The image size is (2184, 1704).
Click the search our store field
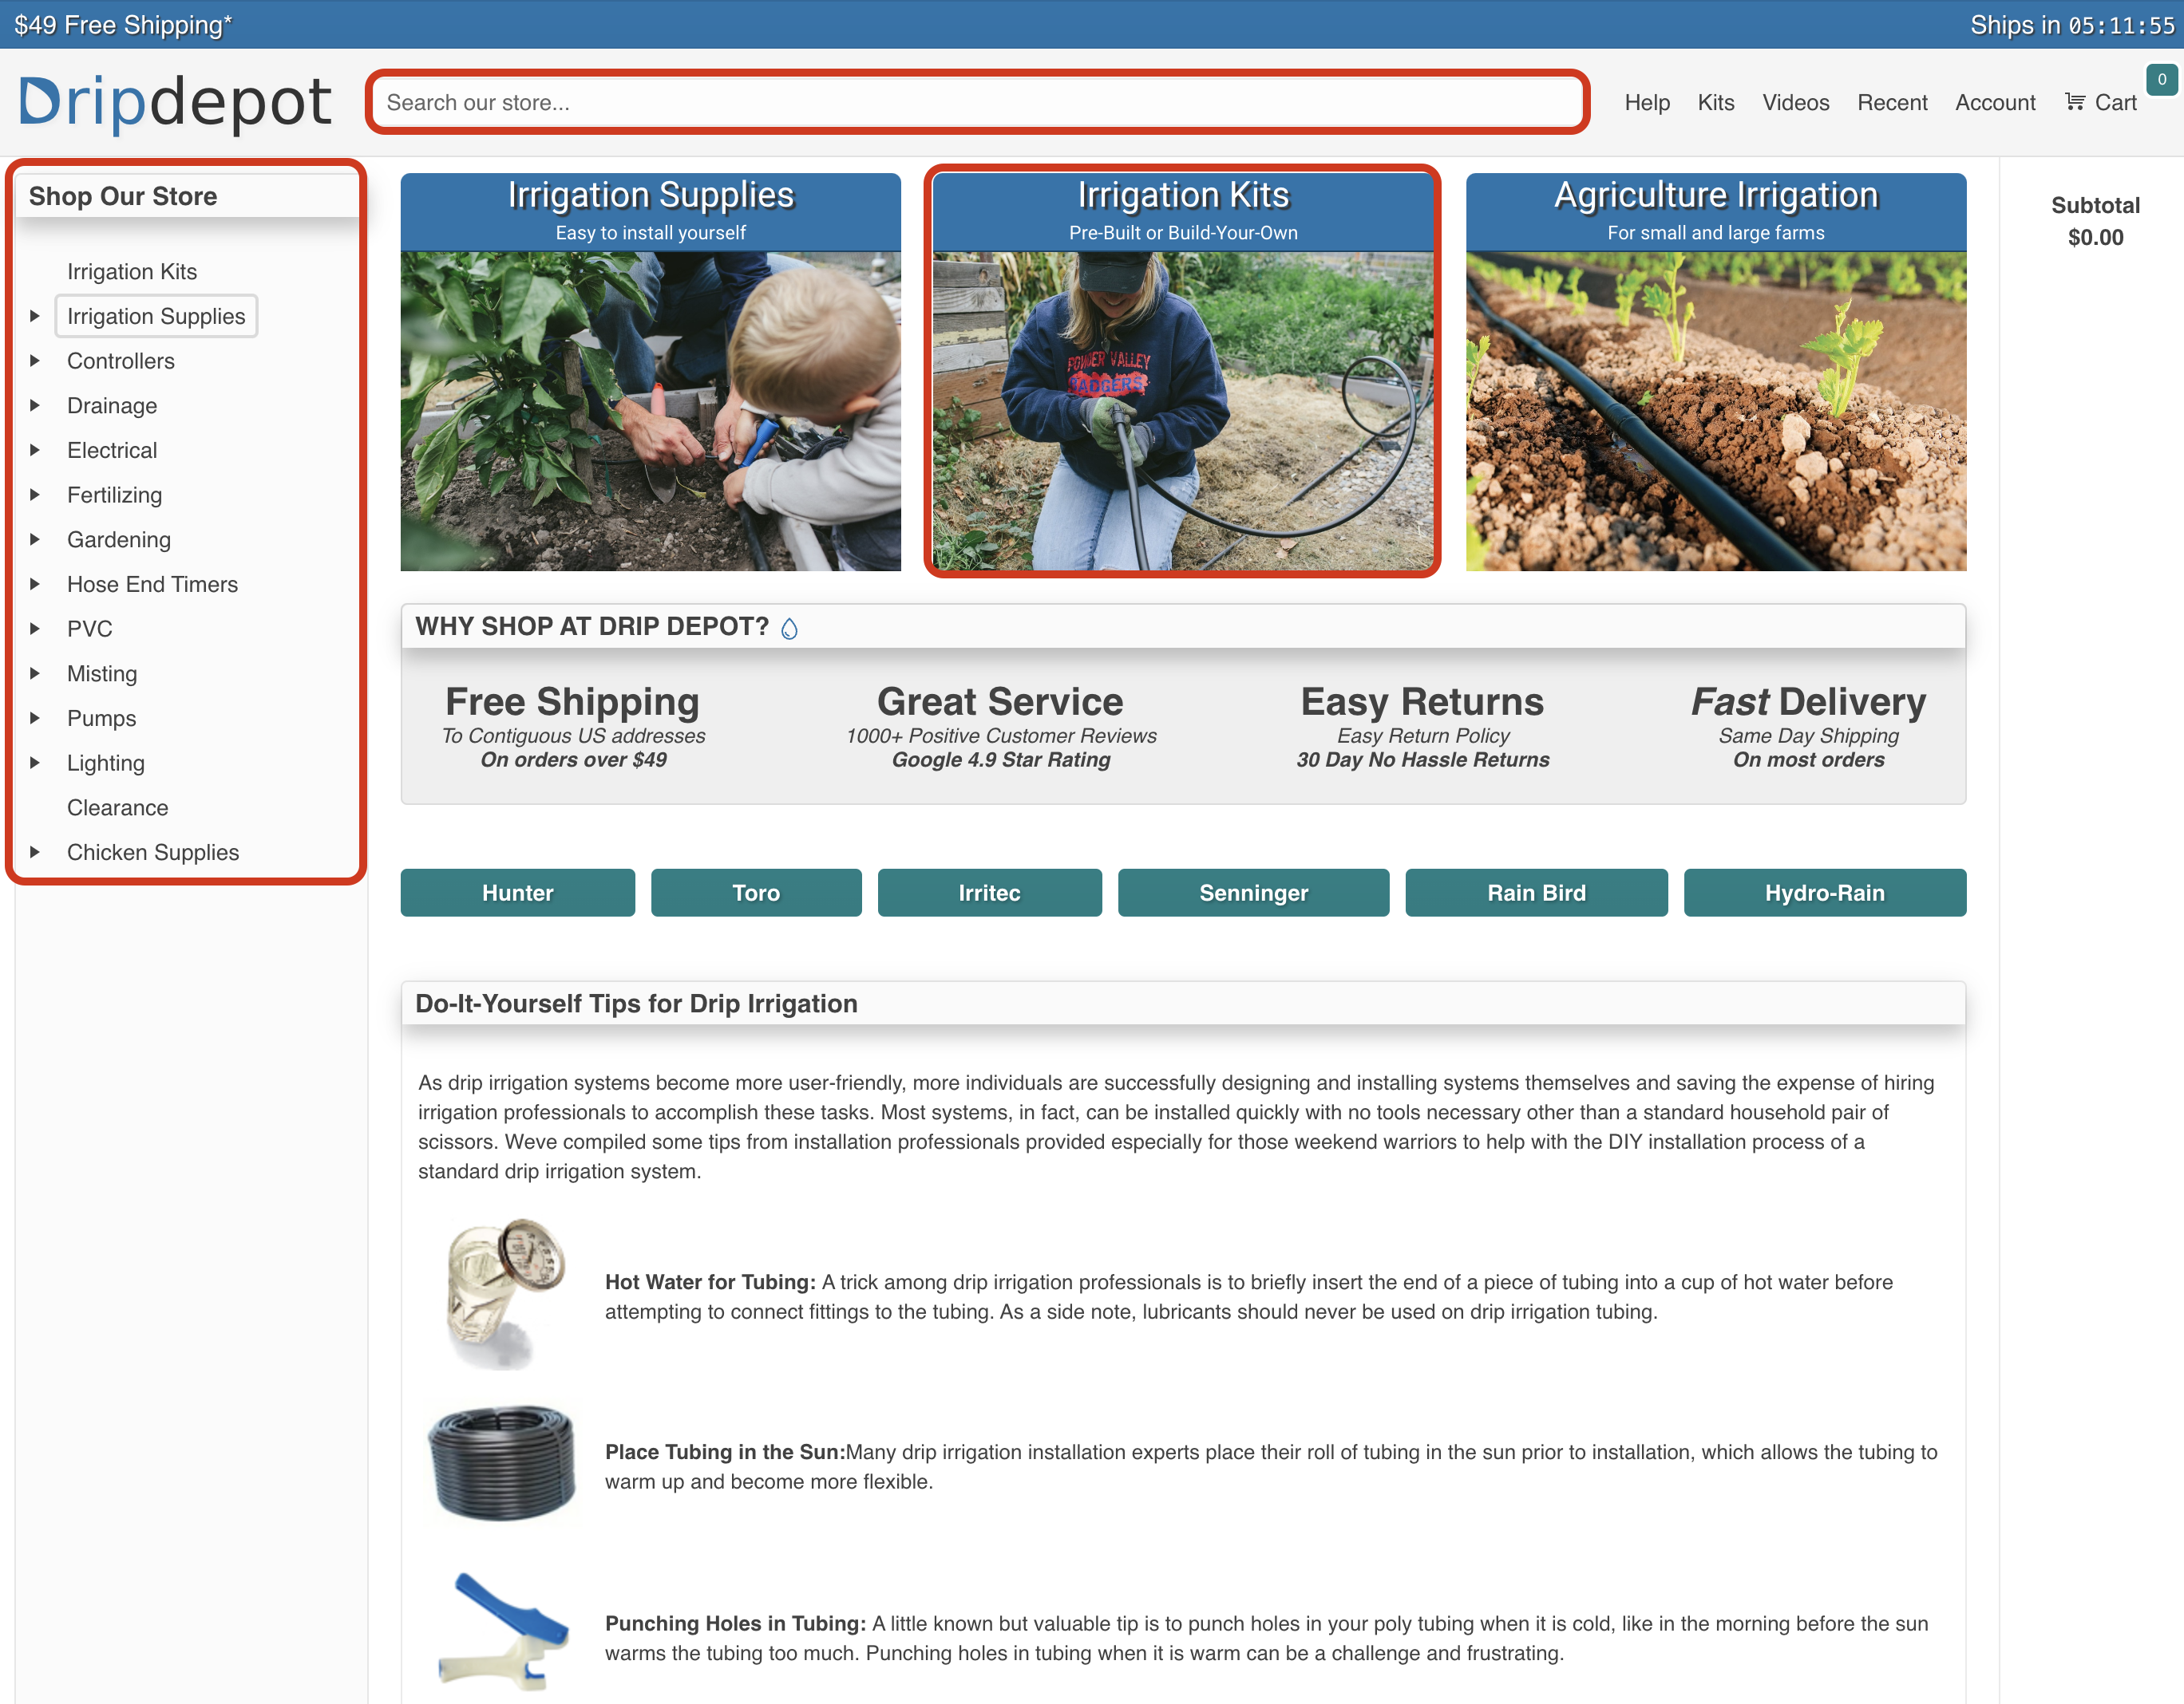[x=976, y=102]
